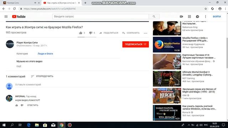Open Player Контра Сити channel avatar

pyautogui.click(x=10, y=44)
